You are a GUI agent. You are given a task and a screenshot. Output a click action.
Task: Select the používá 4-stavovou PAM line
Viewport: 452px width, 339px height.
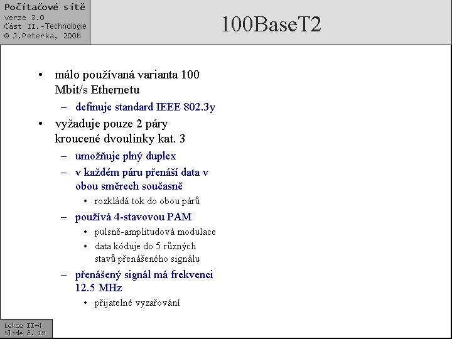133,217
